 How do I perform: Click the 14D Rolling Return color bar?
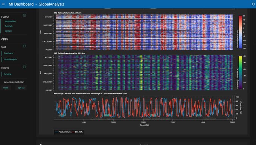(240, 32)
